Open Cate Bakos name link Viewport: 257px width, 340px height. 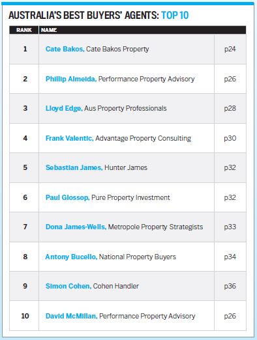pos(65,49)
